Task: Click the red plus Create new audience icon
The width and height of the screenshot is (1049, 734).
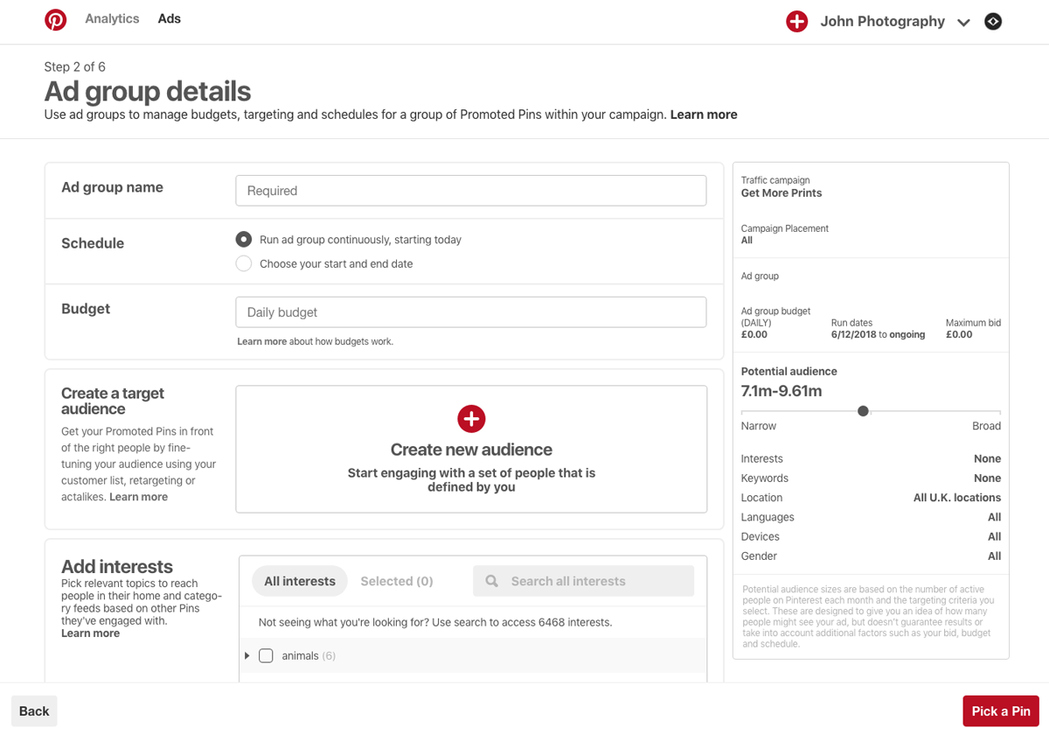Action: click(471, 419)
